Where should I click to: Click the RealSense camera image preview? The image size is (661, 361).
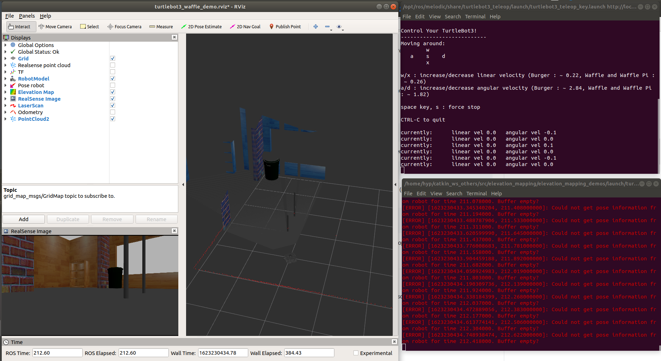pyautogui.click(x=90, y=285)
